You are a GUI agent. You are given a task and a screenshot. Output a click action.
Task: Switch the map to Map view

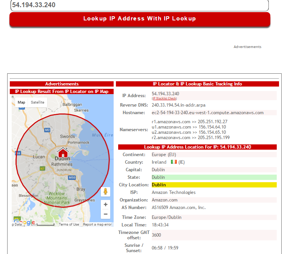tap(21, 102)
